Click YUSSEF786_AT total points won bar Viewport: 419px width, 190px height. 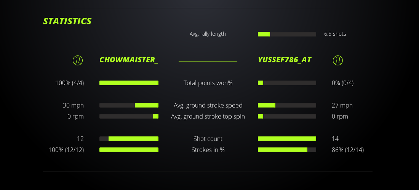point(287,83)
